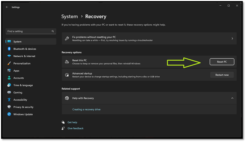The width and height of the screenshot is (246, 142).
Task: Go to Network & internet
Action: [31, 56]
